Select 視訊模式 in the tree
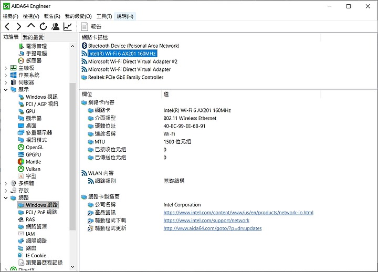 tap(36, 140)
